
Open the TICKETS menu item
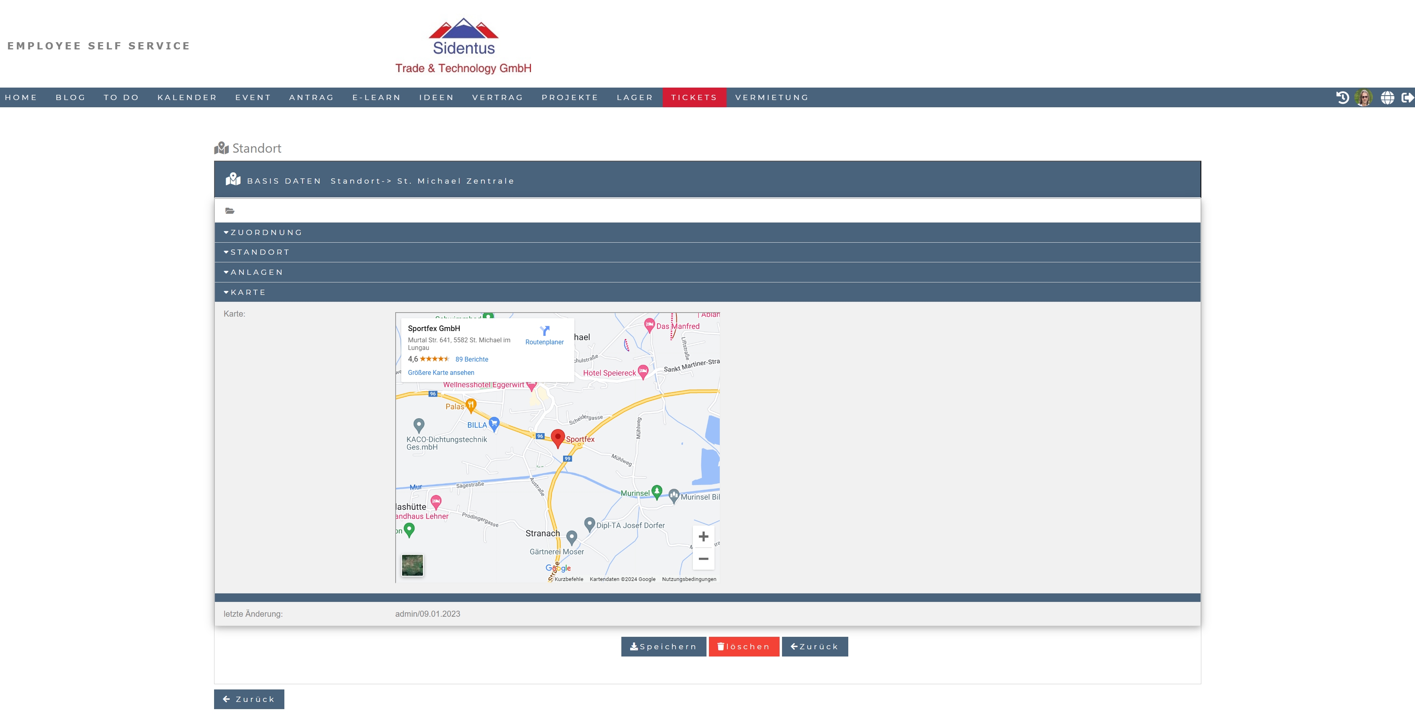694,97
